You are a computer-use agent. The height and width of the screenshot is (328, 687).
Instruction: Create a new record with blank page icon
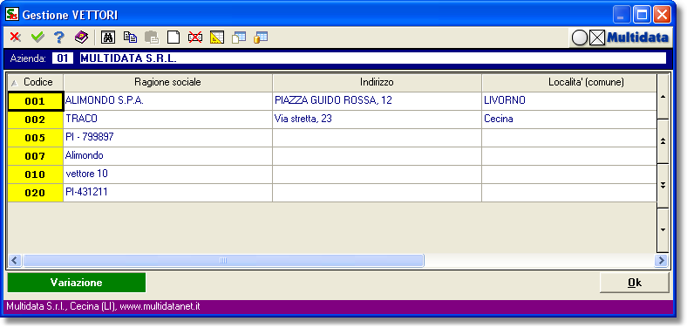click(173, 38)
